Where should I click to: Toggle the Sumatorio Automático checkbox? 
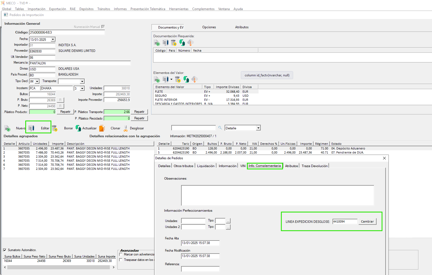5,250
